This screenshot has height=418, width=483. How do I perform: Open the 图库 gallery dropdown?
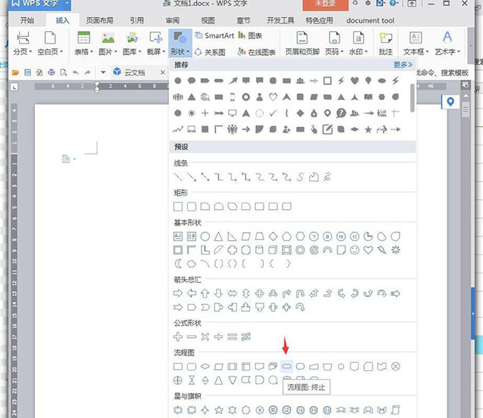pyautogui.click(x=132, y=43)
